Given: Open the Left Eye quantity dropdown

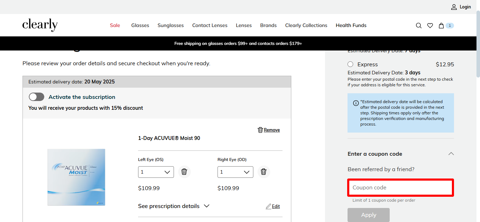Looking at the screenshot, I should click(156, 172).
